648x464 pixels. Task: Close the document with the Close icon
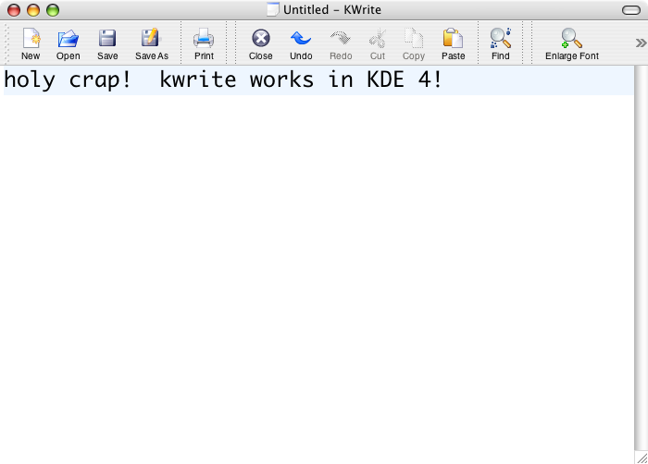[261, 43]
